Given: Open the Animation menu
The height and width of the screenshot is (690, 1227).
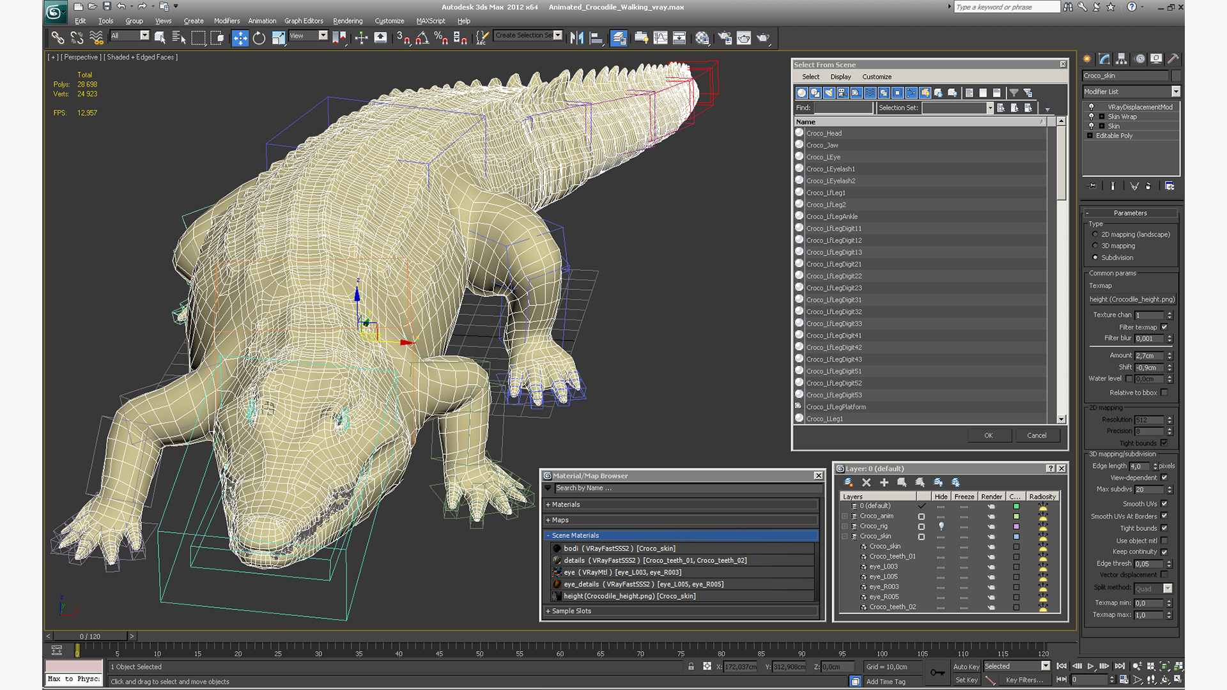Looking at the screenshot, I should (x=262, y=21).
